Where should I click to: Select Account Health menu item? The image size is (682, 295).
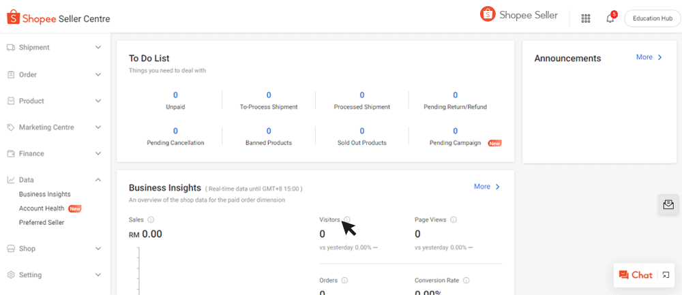point(42,208)
